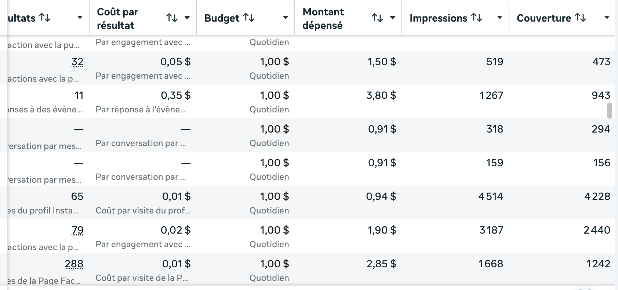
Task: Click the amount spent 0,94 $
Action: pos(381,197)
